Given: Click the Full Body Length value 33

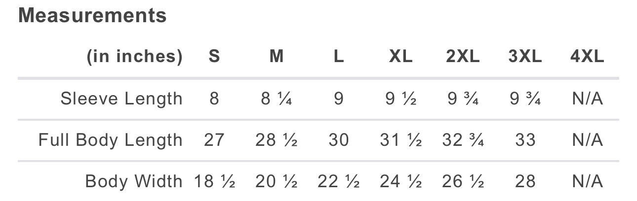Looking at the screenshot, I should coord(525,140).
